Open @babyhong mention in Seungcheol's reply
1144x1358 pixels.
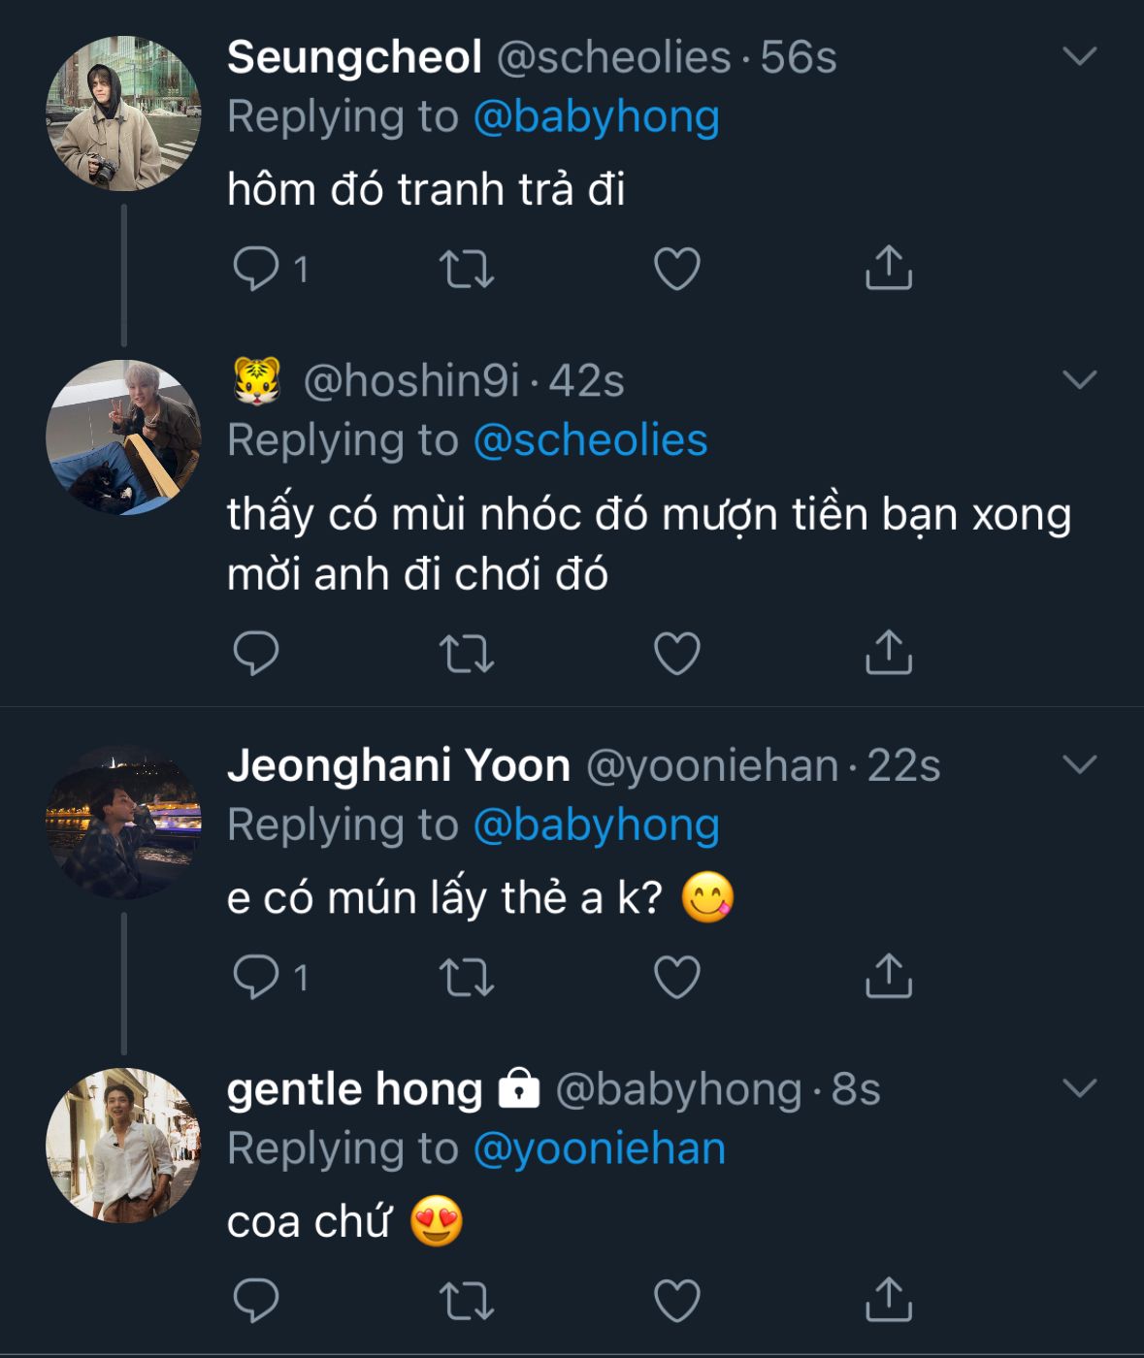[x=596, y=116]
